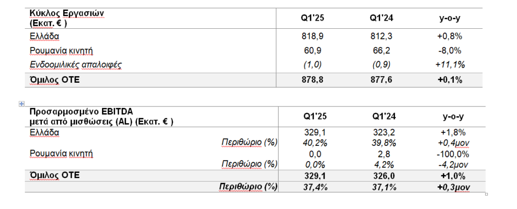Select the 323,2 EBITDA value cell
The height and width of the screenshot is (209, 517).
click(x=381, y=133)
